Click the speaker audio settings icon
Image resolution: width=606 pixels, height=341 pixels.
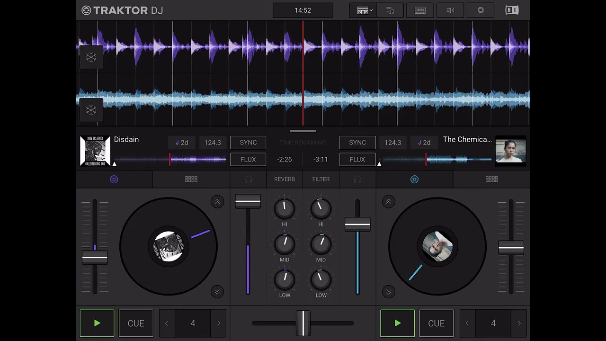450,10
